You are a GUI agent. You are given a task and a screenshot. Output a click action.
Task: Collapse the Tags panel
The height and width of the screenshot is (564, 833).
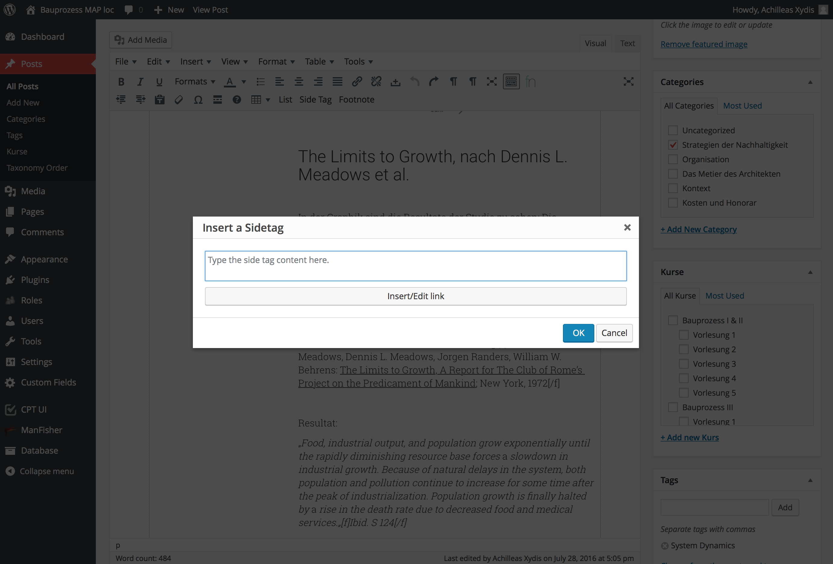coord(810,480)
